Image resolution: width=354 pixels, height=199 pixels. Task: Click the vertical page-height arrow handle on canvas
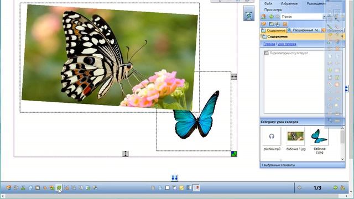tap(126, 154)
